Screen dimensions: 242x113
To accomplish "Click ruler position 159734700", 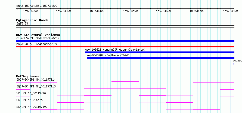I will (197, 11).
